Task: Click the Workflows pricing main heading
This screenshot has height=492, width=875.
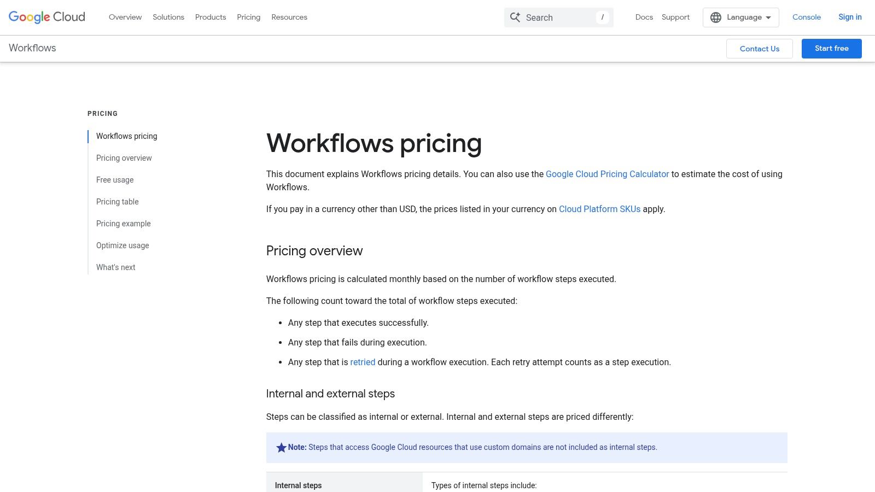Action: click(374, 143)
